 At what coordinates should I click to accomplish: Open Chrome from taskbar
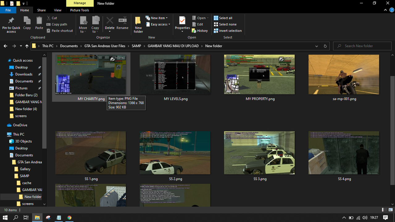(x=69, y=218)
